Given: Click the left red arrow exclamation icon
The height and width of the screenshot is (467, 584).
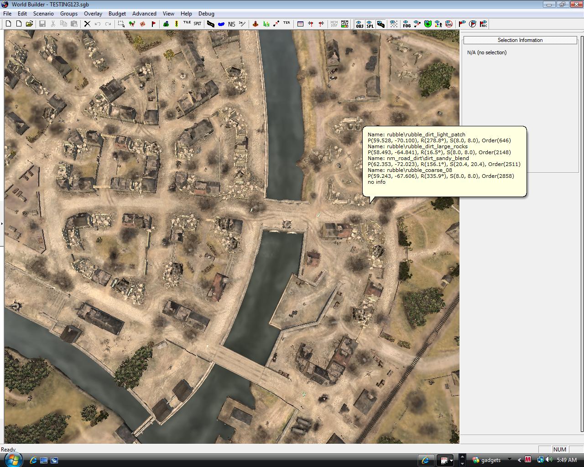Looking at the screenshot, I should click(x=311, y=24).
